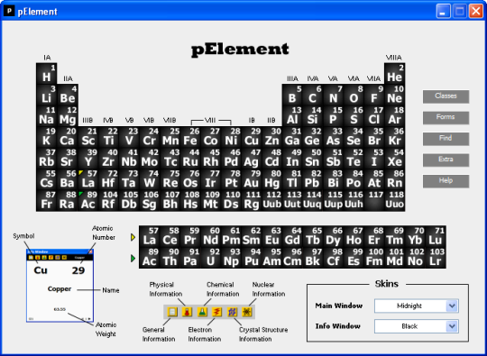Click the Crystal Structure Information icon

232,311
